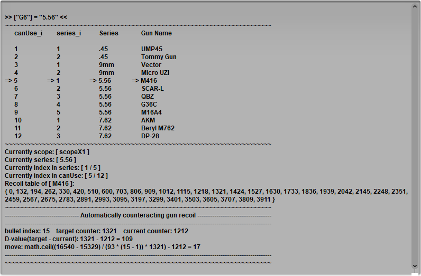The width and height of the screenshot is (421, 276).
Task: Select the header line ["G6"] = "5.56"
Action: point(36,17)
